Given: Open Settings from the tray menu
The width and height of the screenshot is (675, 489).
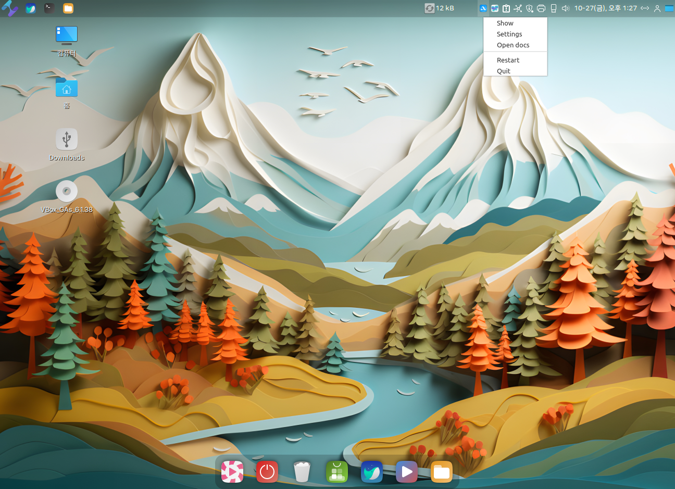Looking at the screenshot, I should 509,34.
